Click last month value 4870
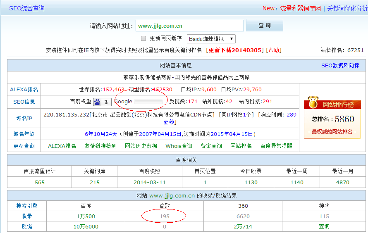 point(343,182)
